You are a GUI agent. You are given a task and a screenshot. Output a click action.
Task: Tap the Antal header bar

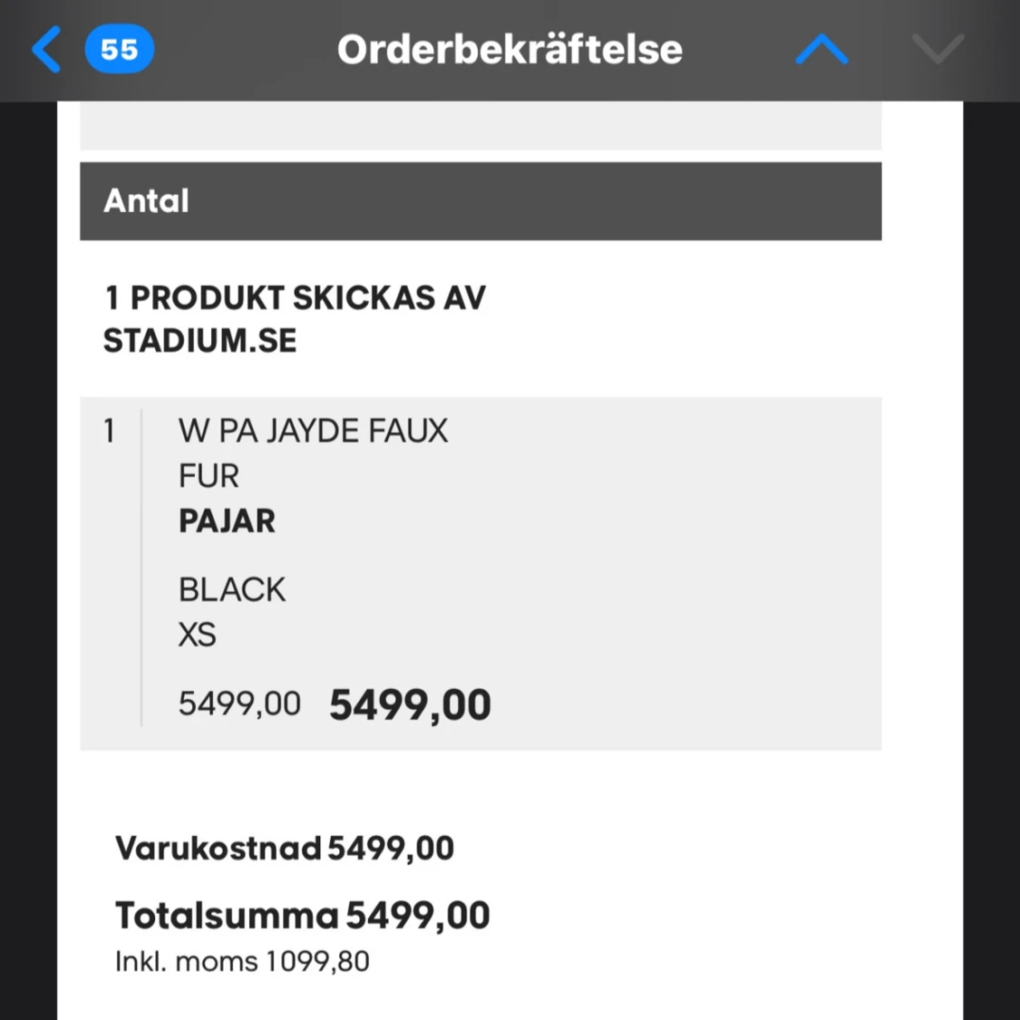click(x=481, y=201)
